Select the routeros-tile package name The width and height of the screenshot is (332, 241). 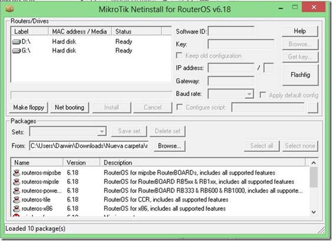[36, 200]
